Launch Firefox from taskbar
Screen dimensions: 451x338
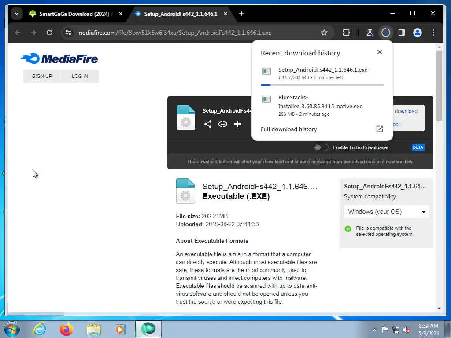[67, 329]
